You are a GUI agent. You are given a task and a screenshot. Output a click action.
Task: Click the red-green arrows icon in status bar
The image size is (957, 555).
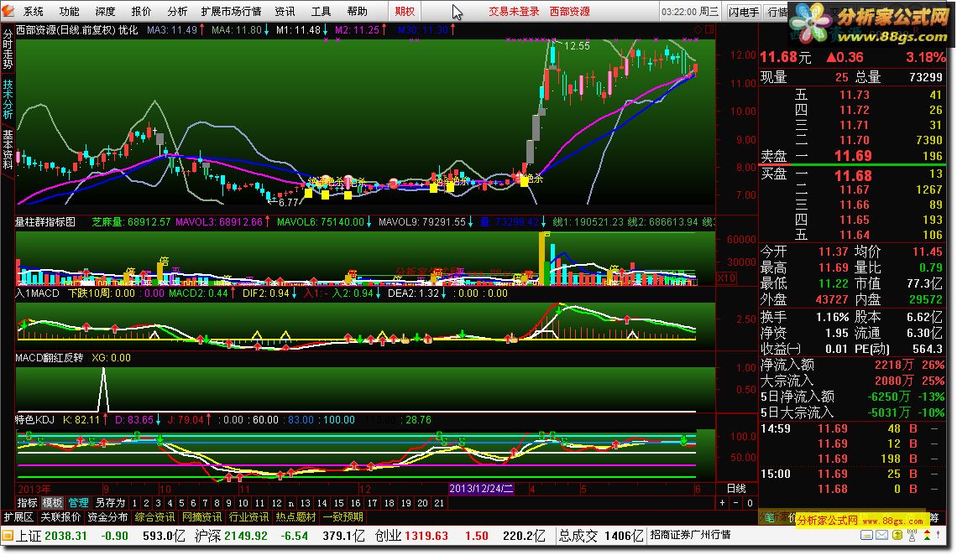(927, 536)
